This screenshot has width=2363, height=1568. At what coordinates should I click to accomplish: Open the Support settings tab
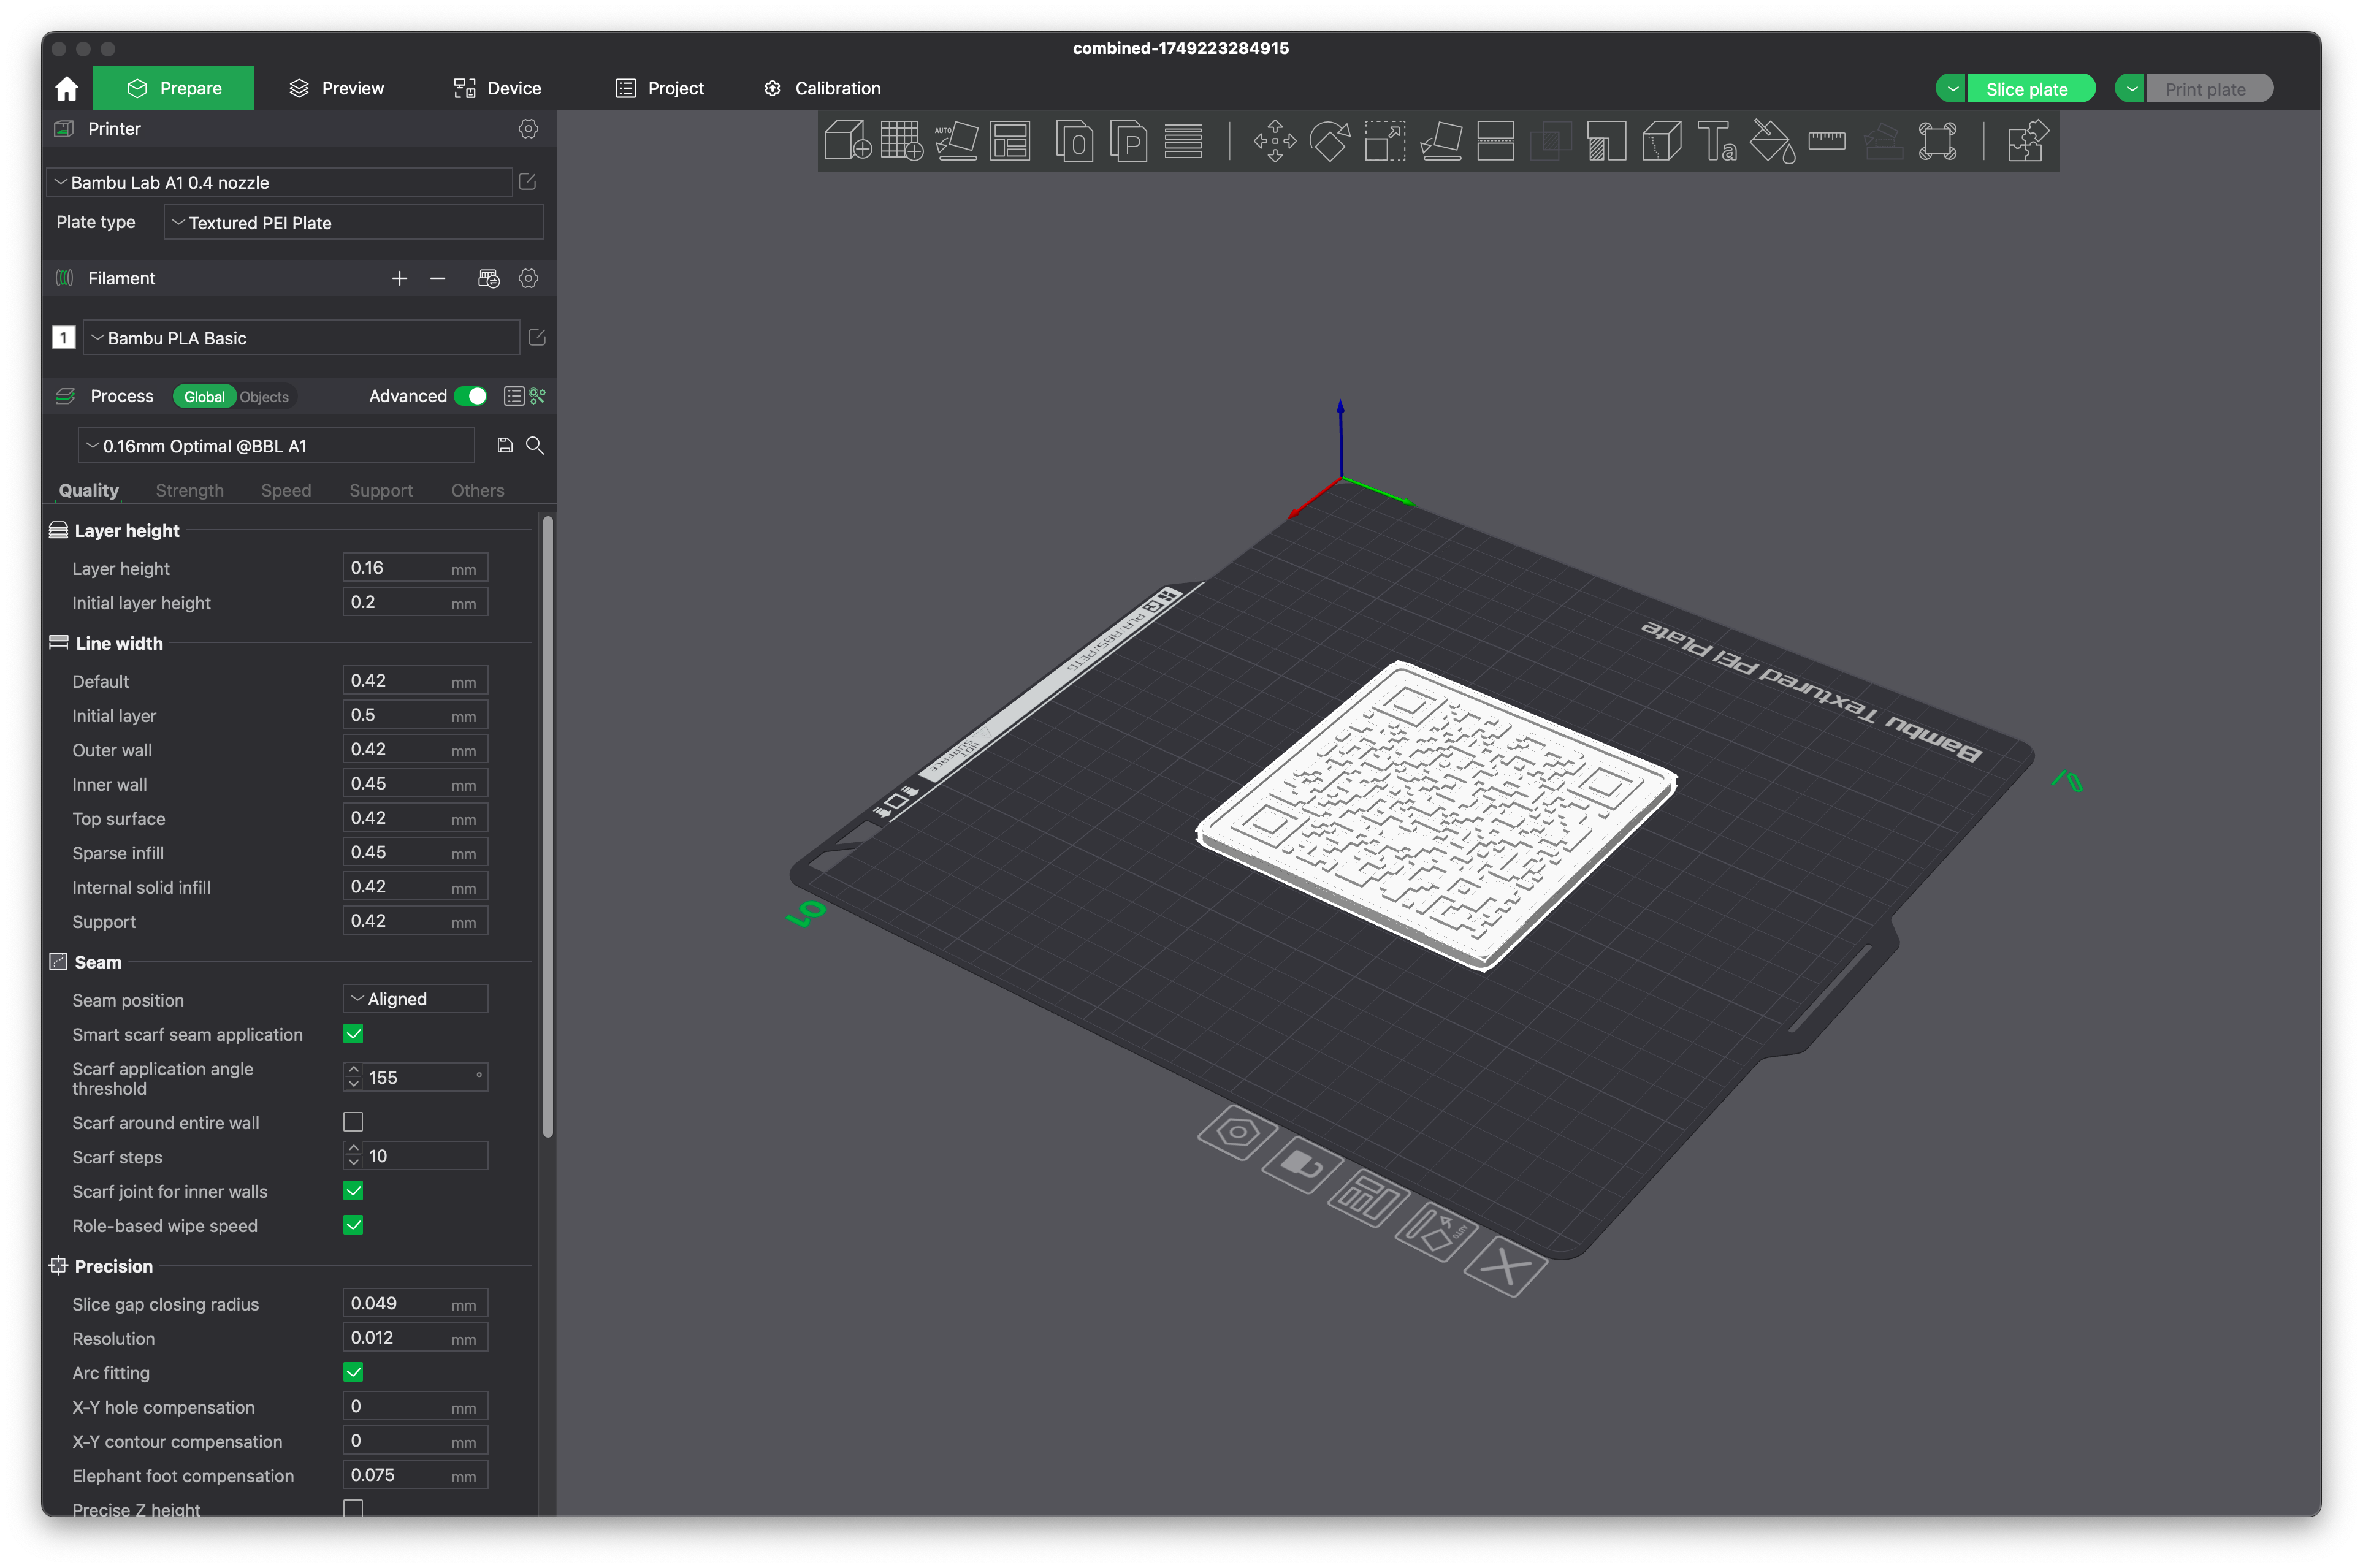381,491
